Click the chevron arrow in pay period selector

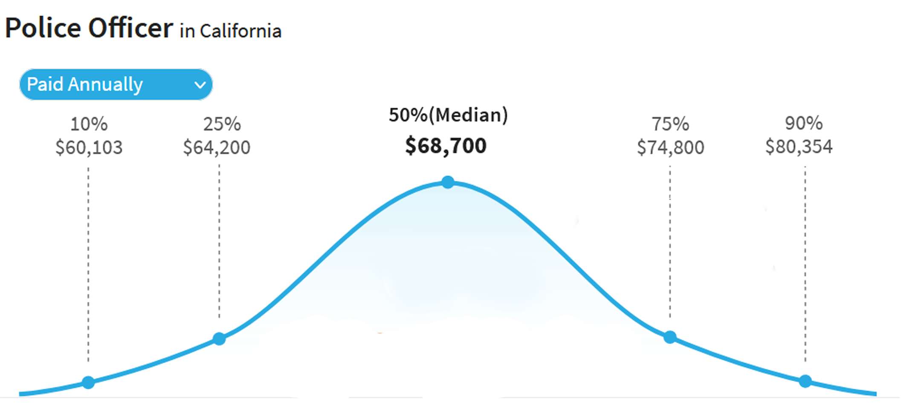tap(200, 85)
